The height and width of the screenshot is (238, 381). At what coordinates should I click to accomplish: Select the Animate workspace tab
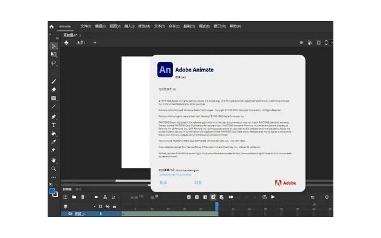point(65,26)
